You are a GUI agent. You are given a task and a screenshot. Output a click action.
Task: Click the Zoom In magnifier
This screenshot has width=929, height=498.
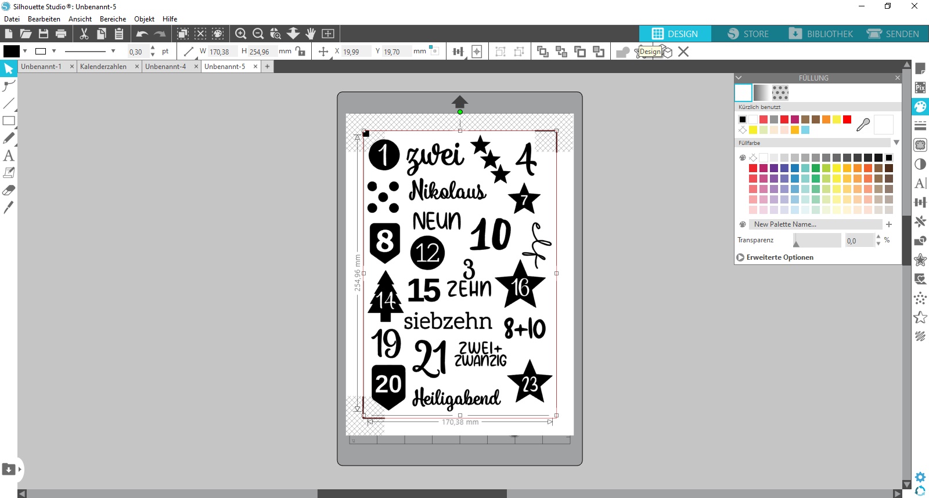click(241, 34)
